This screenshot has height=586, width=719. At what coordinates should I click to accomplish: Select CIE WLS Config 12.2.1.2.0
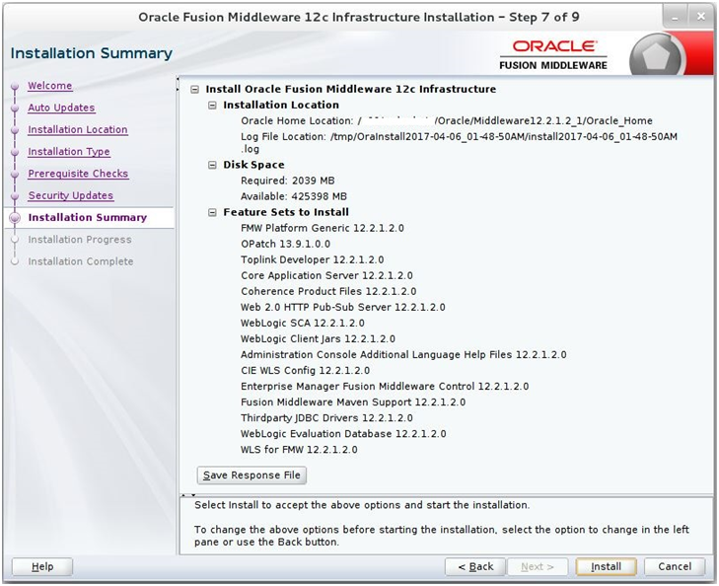tap(306, 371)
